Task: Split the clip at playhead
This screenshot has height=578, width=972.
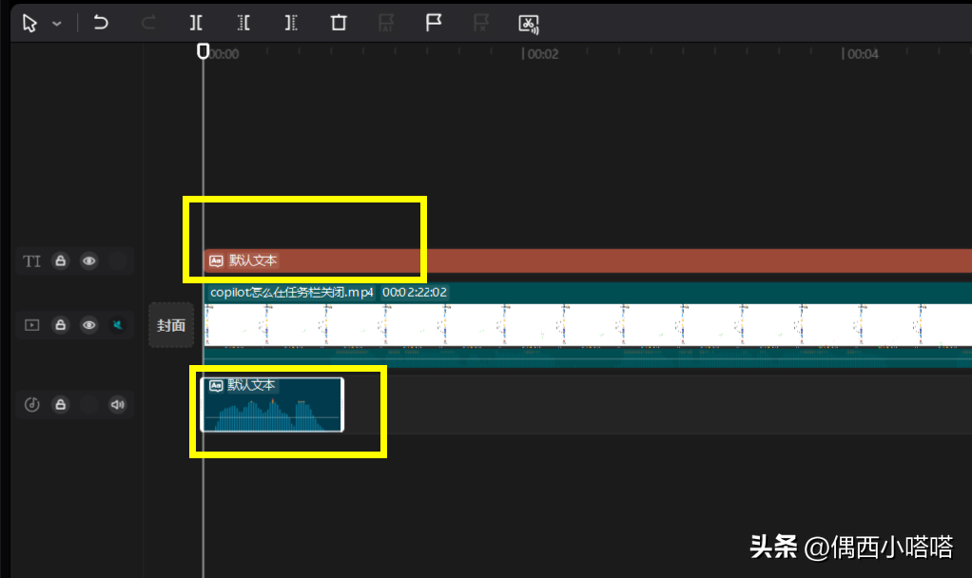Action: pos(196,23)
